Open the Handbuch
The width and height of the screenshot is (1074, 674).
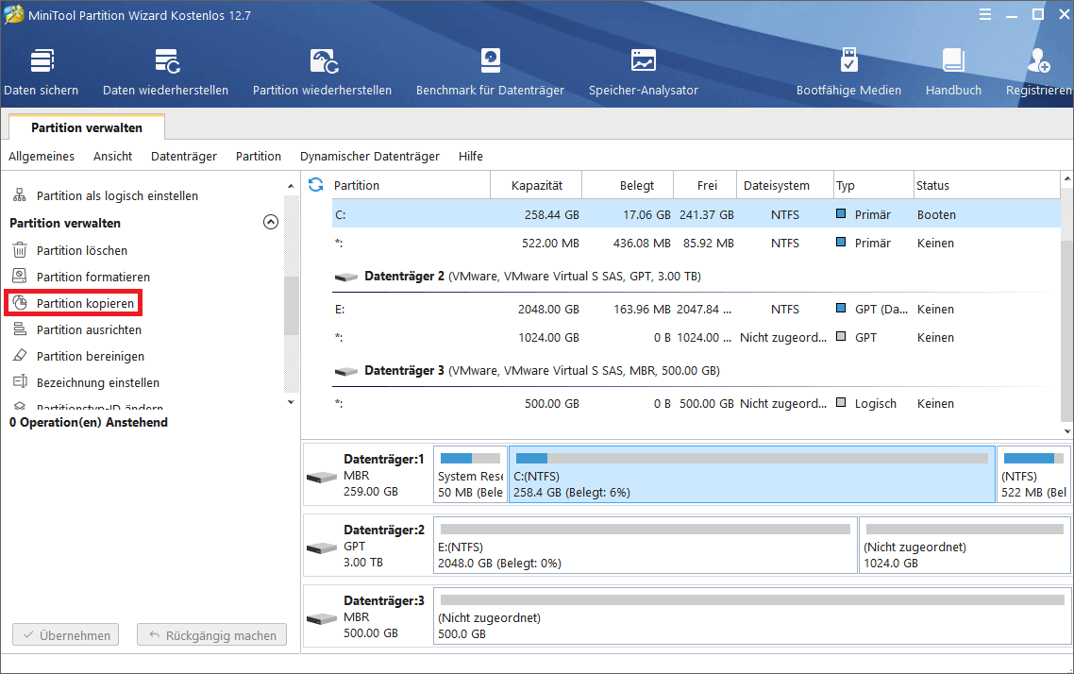click(953, 73)
